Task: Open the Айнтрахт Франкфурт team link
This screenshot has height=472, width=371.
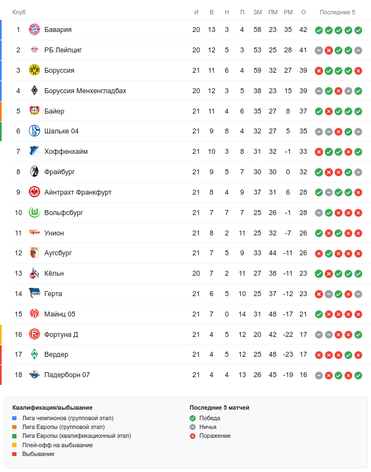Action: point(78,192)
